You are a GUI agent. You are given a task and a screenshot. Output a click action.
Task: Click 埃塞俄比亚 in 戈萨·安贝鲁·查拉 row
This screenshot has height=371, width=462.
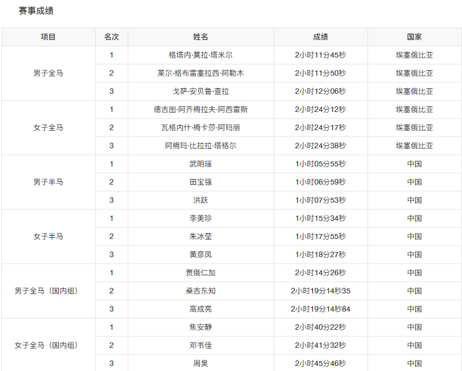[414, 91]
